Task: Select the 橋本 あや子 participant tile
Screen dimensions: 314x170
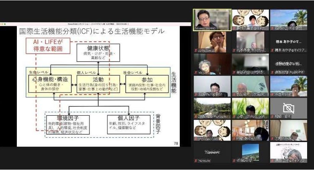Action: click(x=288, y=42)
